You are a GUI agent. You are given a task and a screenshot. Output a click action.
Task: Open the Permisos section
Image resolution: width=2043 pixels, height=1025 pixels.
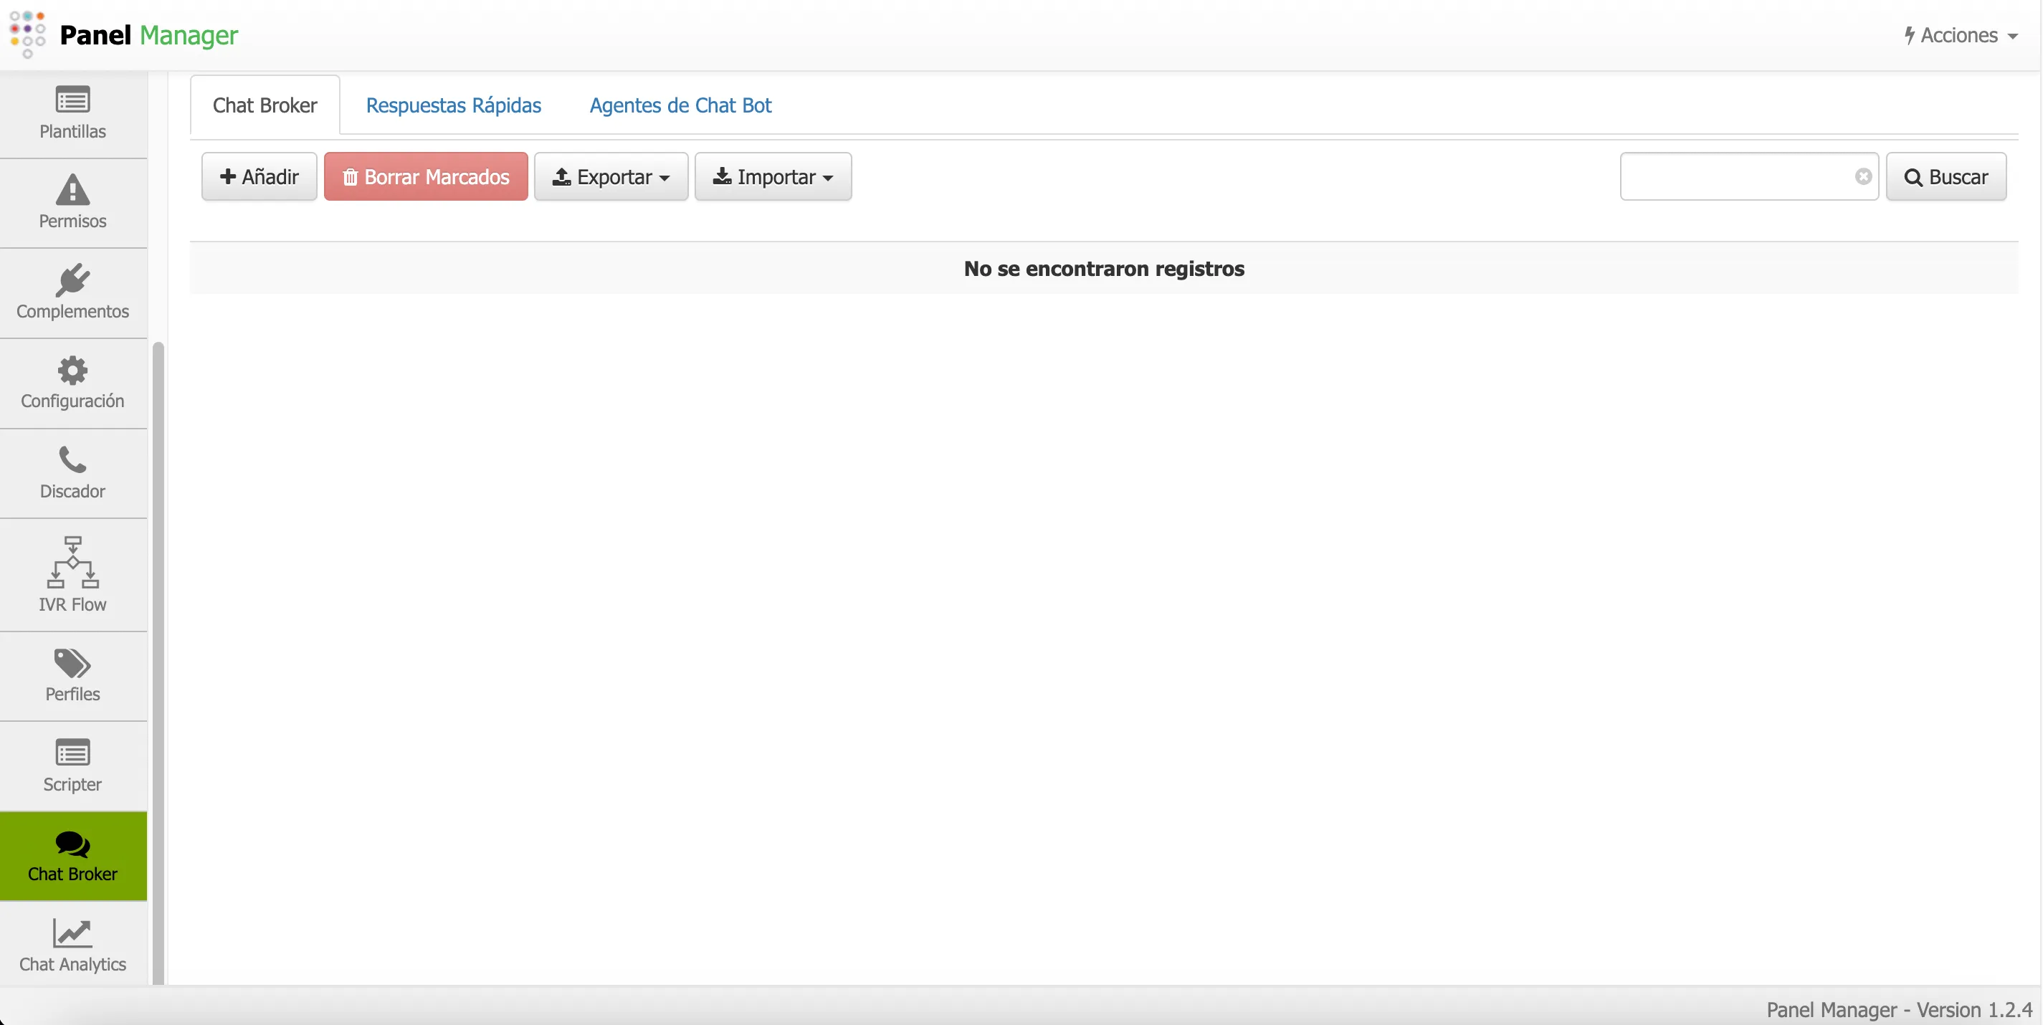pos(72,204)
